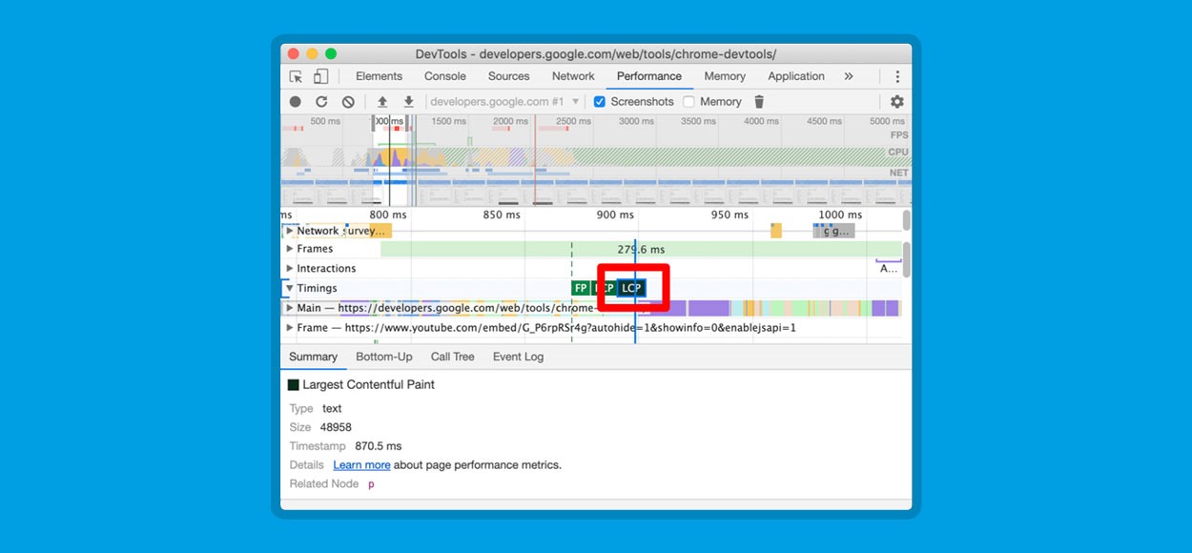Enable the Memory checkbox in the toolbar
Screen dimensions: 1192x553
(688, 102)
